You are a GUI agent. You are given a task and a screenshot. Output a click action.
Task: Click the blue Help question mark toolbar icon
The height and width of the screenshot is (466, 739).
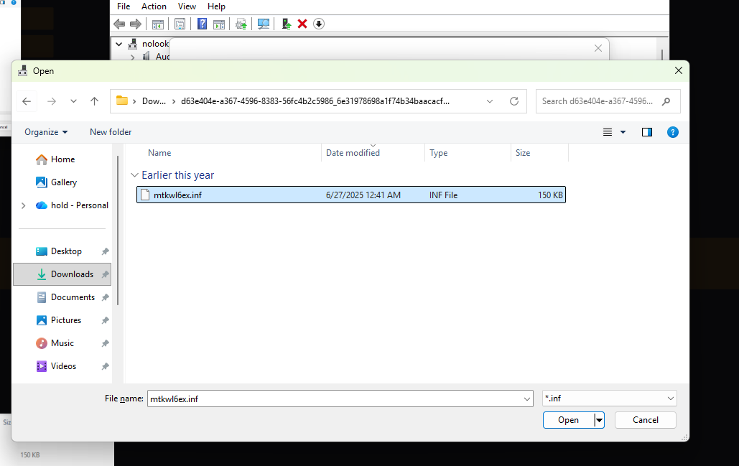click(203, 24)
